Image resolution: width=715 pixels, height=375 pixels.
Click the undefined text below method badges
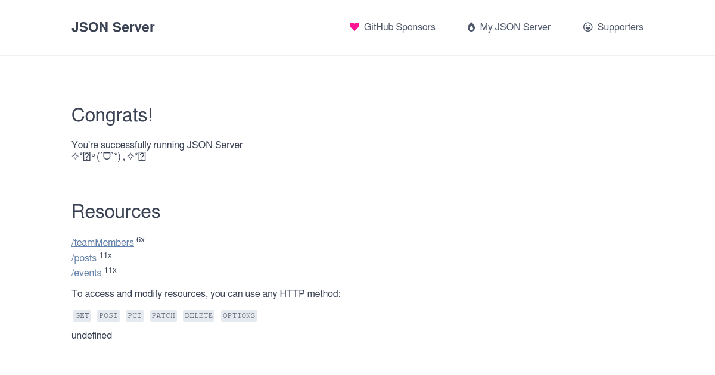click(x=92, y=335)
